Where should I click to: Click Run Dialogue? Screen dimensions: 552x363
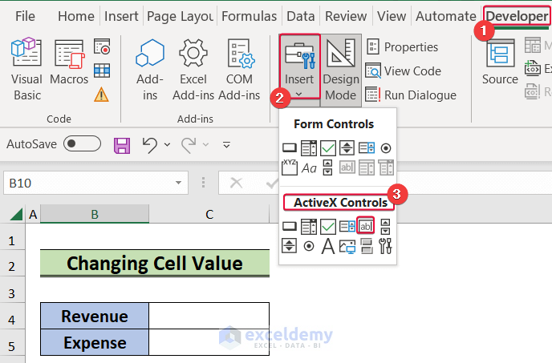411,95
